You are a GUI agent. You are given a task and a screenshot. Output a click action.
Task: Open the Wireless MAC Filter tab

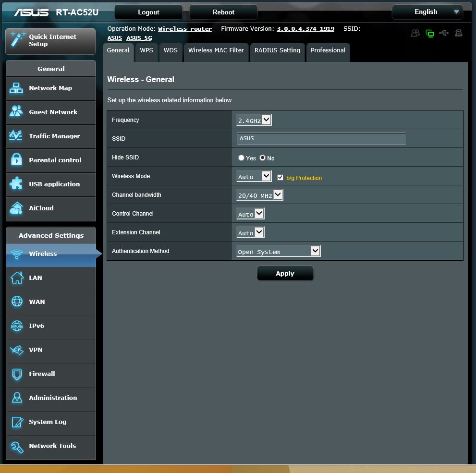pos(216,52)
